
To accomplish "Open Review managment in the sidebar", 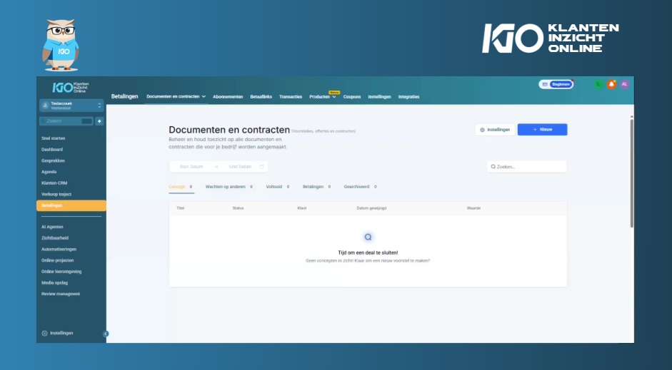I will click(x=61, y=294).
